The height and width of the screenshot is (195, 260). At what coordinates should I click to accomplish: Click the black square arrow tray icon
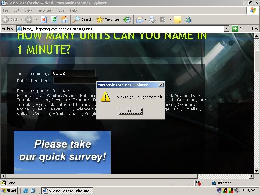point(225,191)
